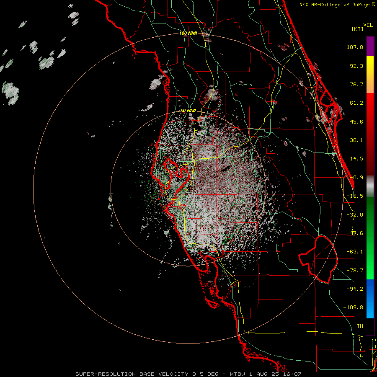This screenshot has height=377, width=377.
Task: Click the purple segment of the color bar
Action: click(370, 46)
